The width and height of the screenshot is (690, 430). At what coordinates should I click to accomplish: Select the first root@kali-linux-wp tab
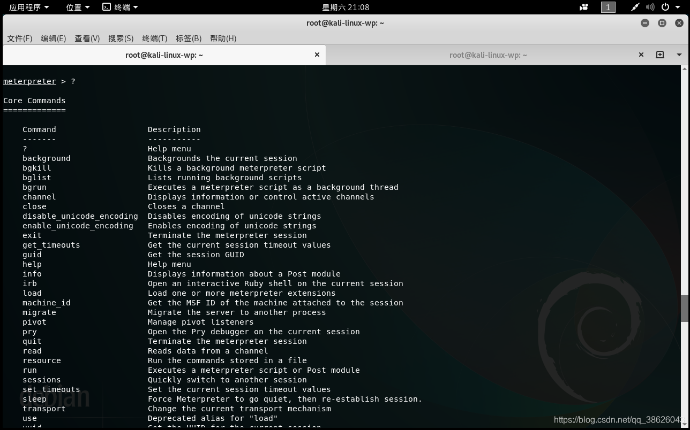tap(164, 55)
